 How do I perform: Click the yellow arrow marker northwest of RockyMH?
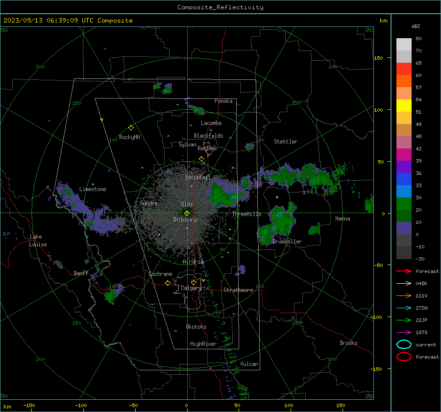[102, 120]
